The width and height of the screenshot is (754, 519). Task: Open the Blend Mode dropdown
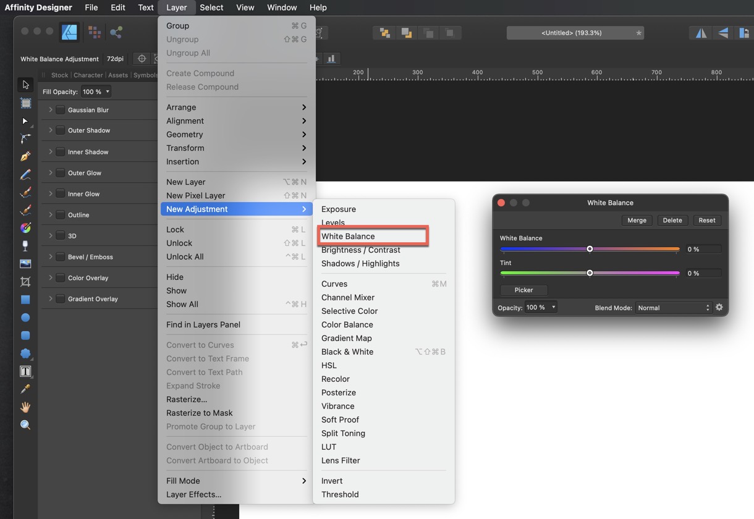(x=674, y=308)
